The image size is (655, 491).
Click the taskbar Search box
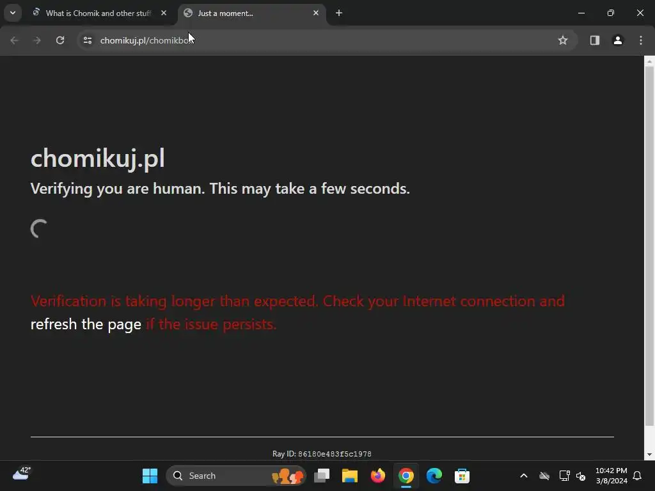click(236, 476)
